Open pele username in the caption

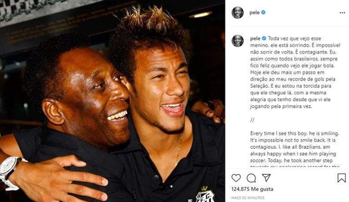pos(255,39)
